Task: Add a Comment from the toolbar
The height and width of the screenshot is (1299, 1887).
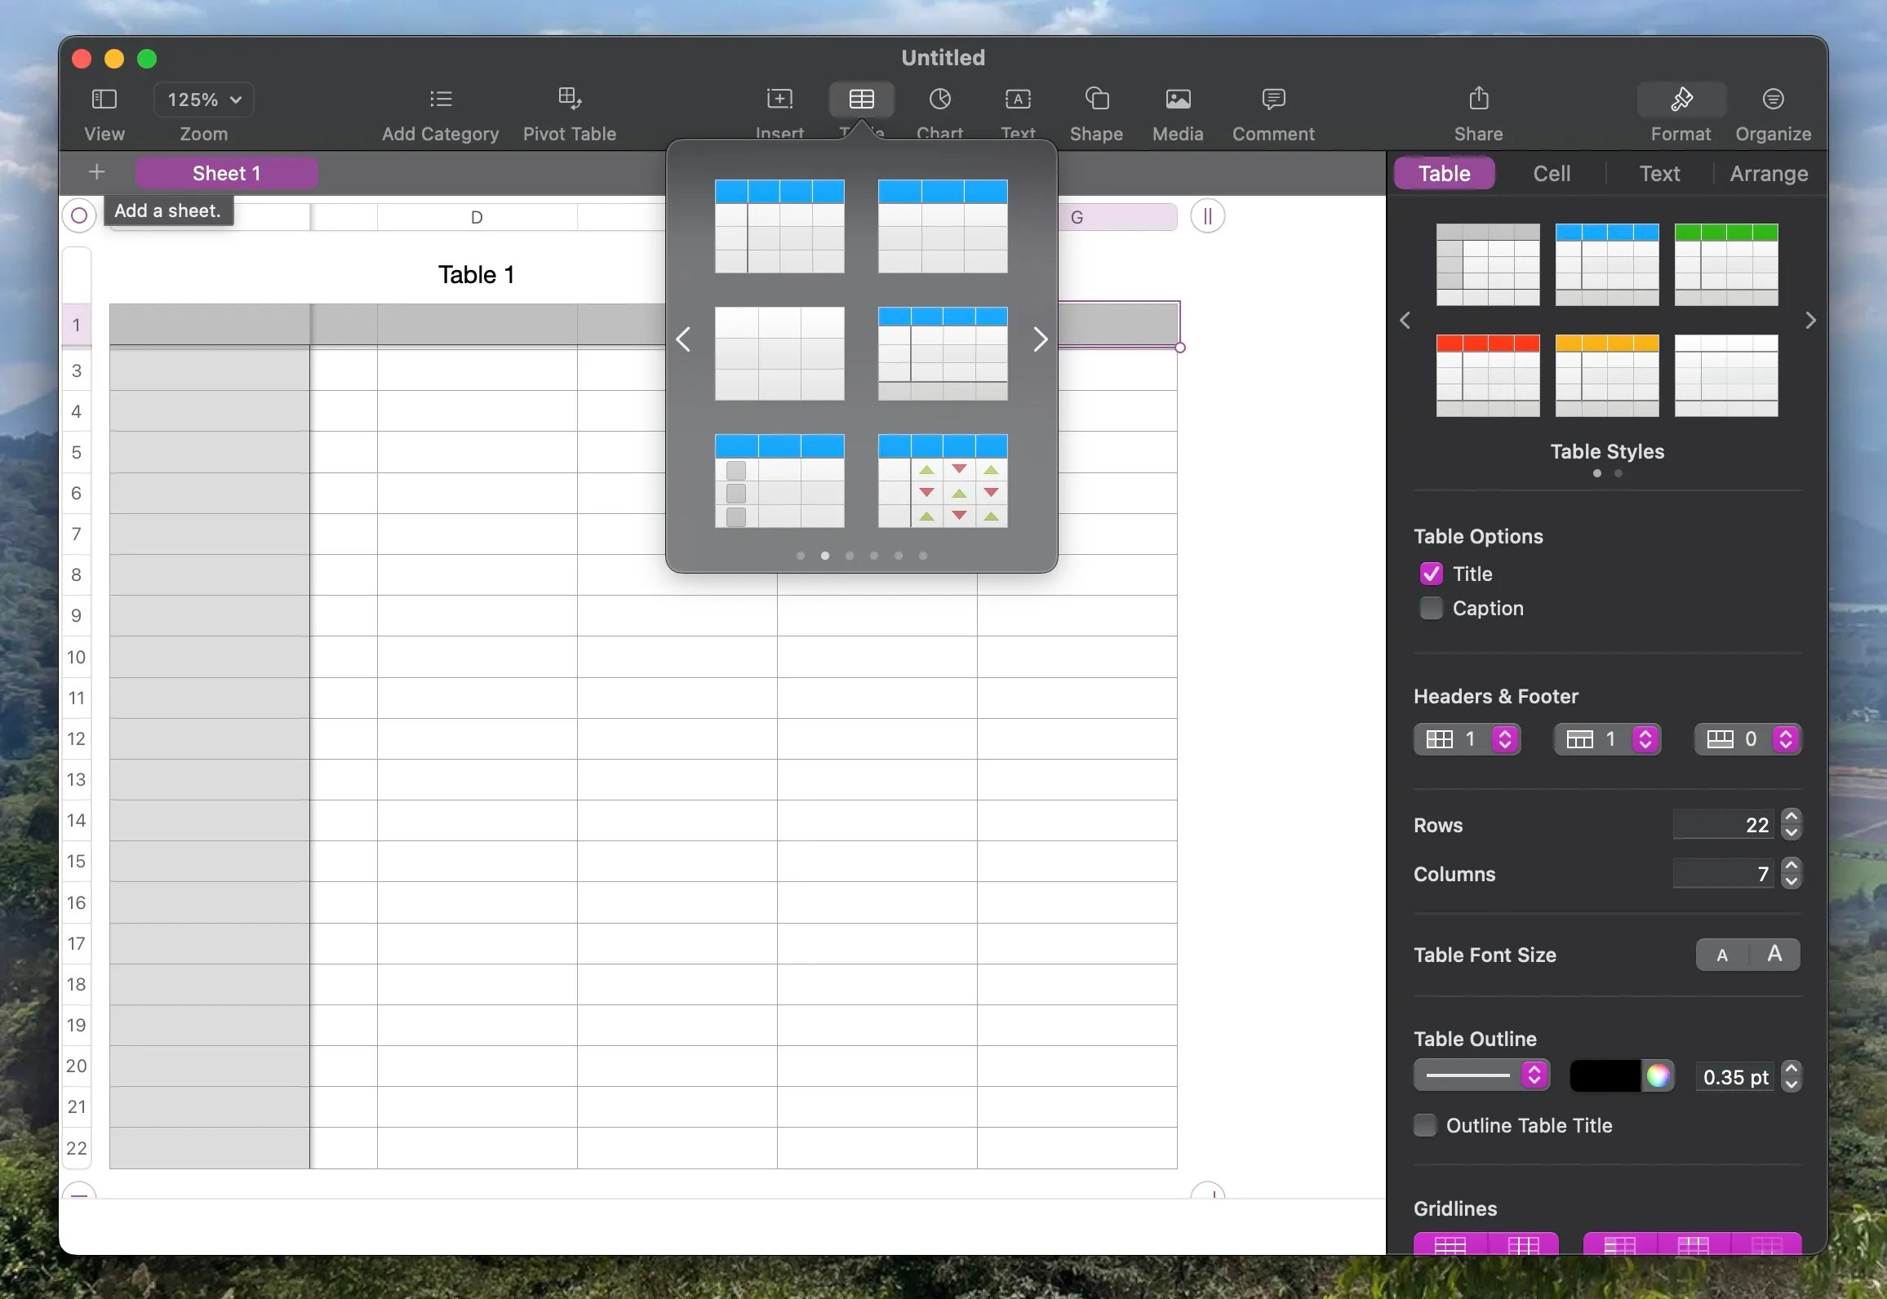Action: 1272,100
